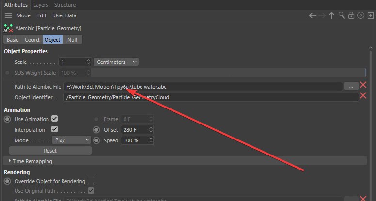The height and width of the screenshot is (201, 376).
Task: Click the Scale value stepper arrows
Action: 88,62
